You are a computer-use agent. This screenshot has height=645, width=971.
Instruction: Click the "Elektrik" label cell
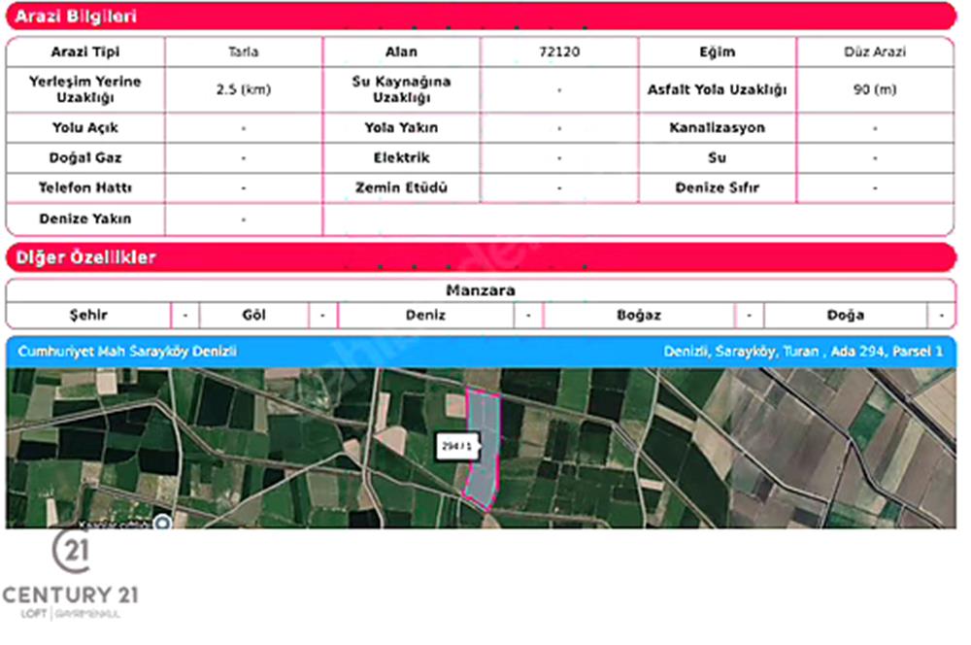401,158
